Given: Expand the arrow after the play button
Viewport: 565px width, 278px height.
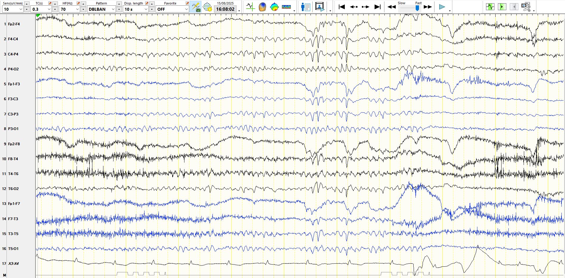Looking at the screenshot, I should 450,11.
